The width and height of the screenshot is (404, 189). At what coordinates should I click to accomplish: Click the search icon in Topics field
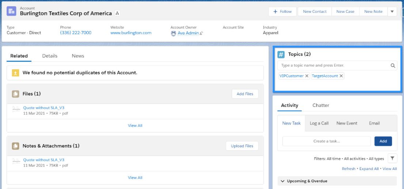393,66
